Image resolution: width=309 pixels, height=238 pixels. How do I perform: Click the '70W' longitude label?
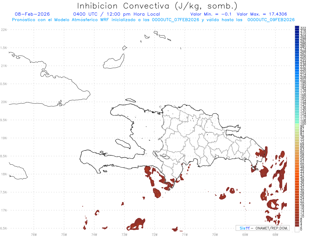click(x=215, y=234)
